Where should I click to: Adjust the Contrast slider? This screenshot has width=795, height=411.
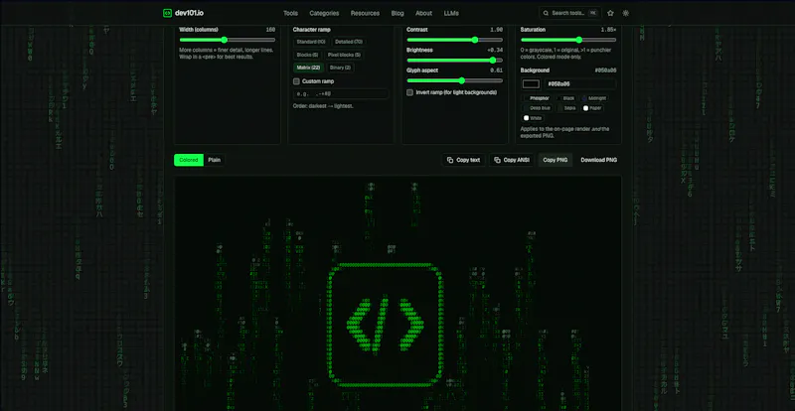(x=455, y=40)
